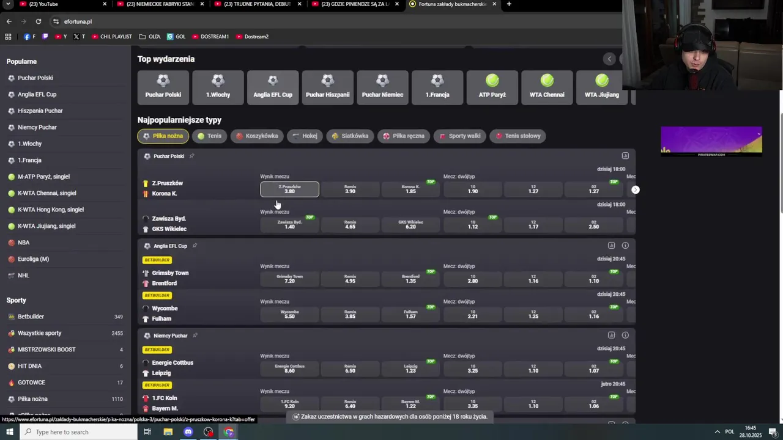Open statistics icon for Anglia EFL Cup section
This screenshot has height=440, width=783.
click(x=611, y=246)
